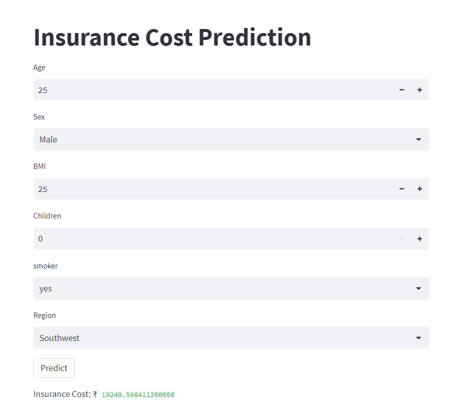Decrement the Age value with the minus icon
Image resolution: width=474 pixels, height=418 pixels.
(401, 90)
